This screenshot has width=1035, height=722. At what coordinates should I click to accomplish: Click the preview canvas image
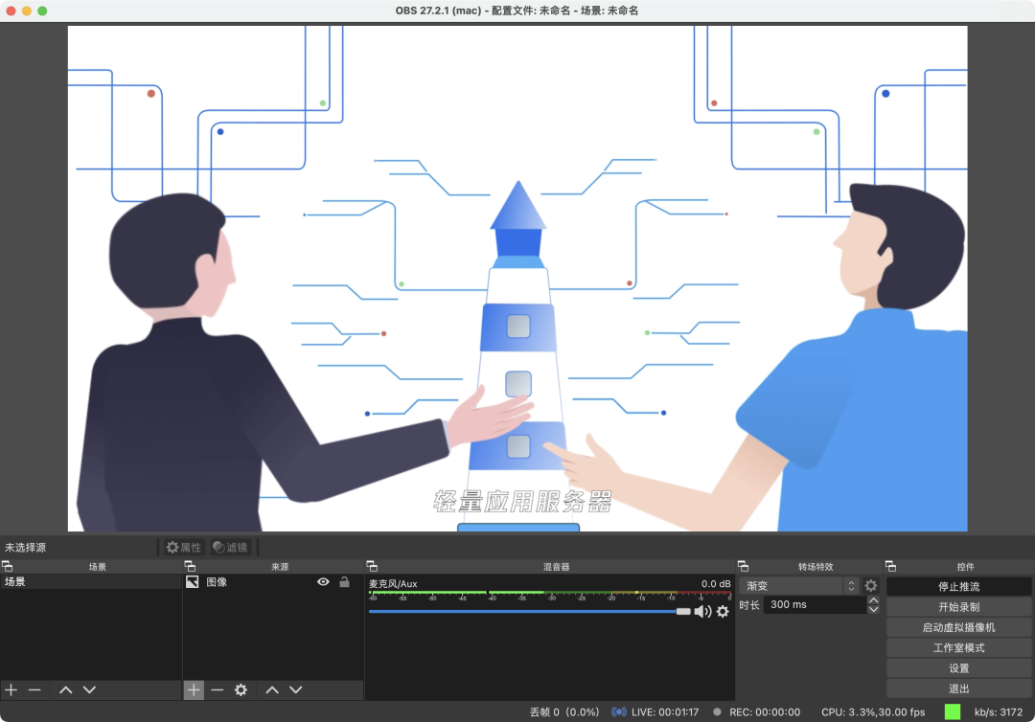517,279
